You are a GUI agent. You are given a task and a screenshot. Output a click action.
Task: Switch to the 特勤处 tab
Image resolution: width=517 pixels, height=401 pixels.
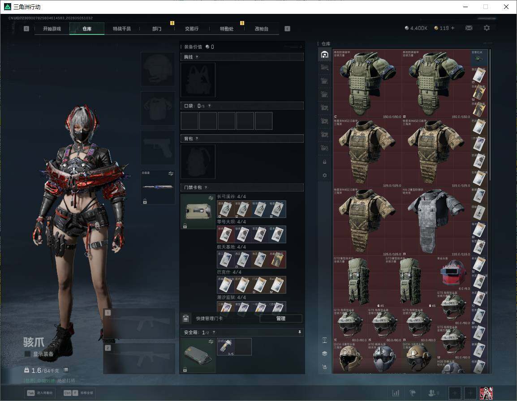(x=227, y=29)
